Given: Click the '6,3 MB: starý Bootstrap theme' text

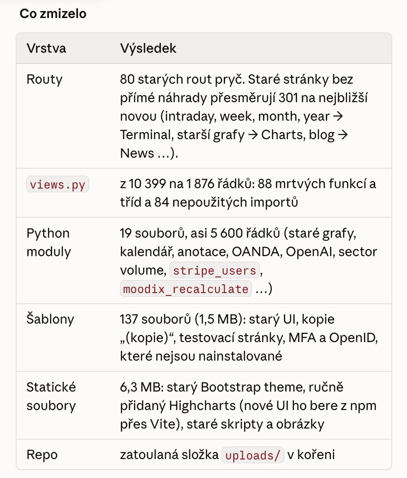Looking at the screenshot, I should coord(212,387).
